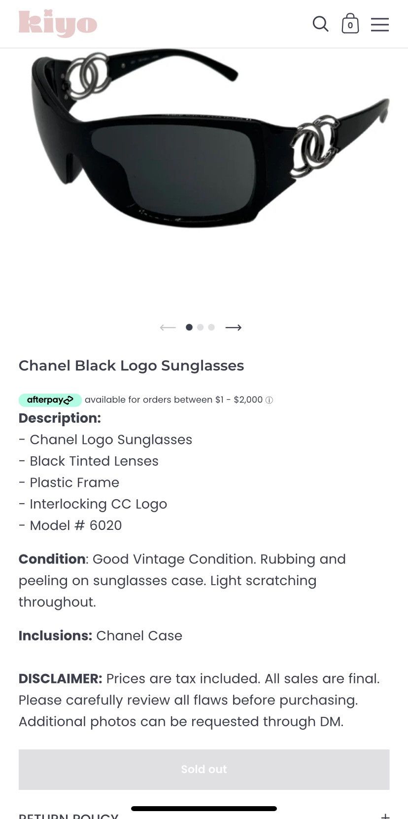Go to next product image arrow
Viewport: 408px width, 819px height.
point(233,328)
